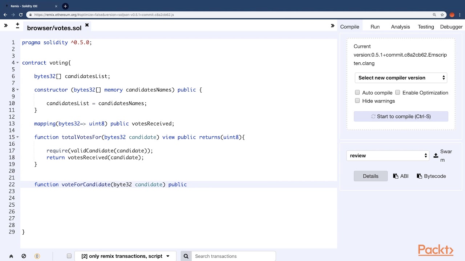
Task: Bookmark this page with the star icon
Action: 442,15
